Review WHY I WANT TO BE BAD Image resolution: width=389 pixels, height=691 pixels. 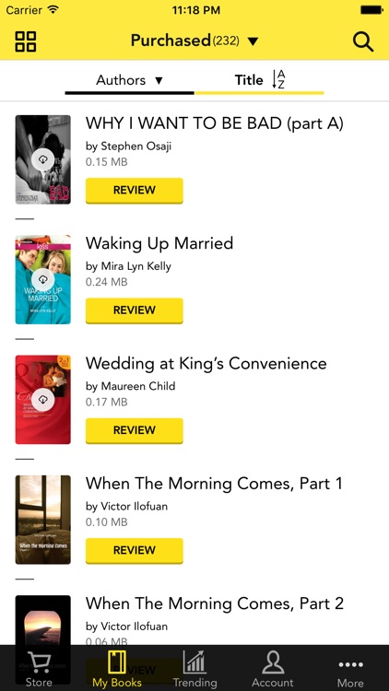click(x=134, y=191)
